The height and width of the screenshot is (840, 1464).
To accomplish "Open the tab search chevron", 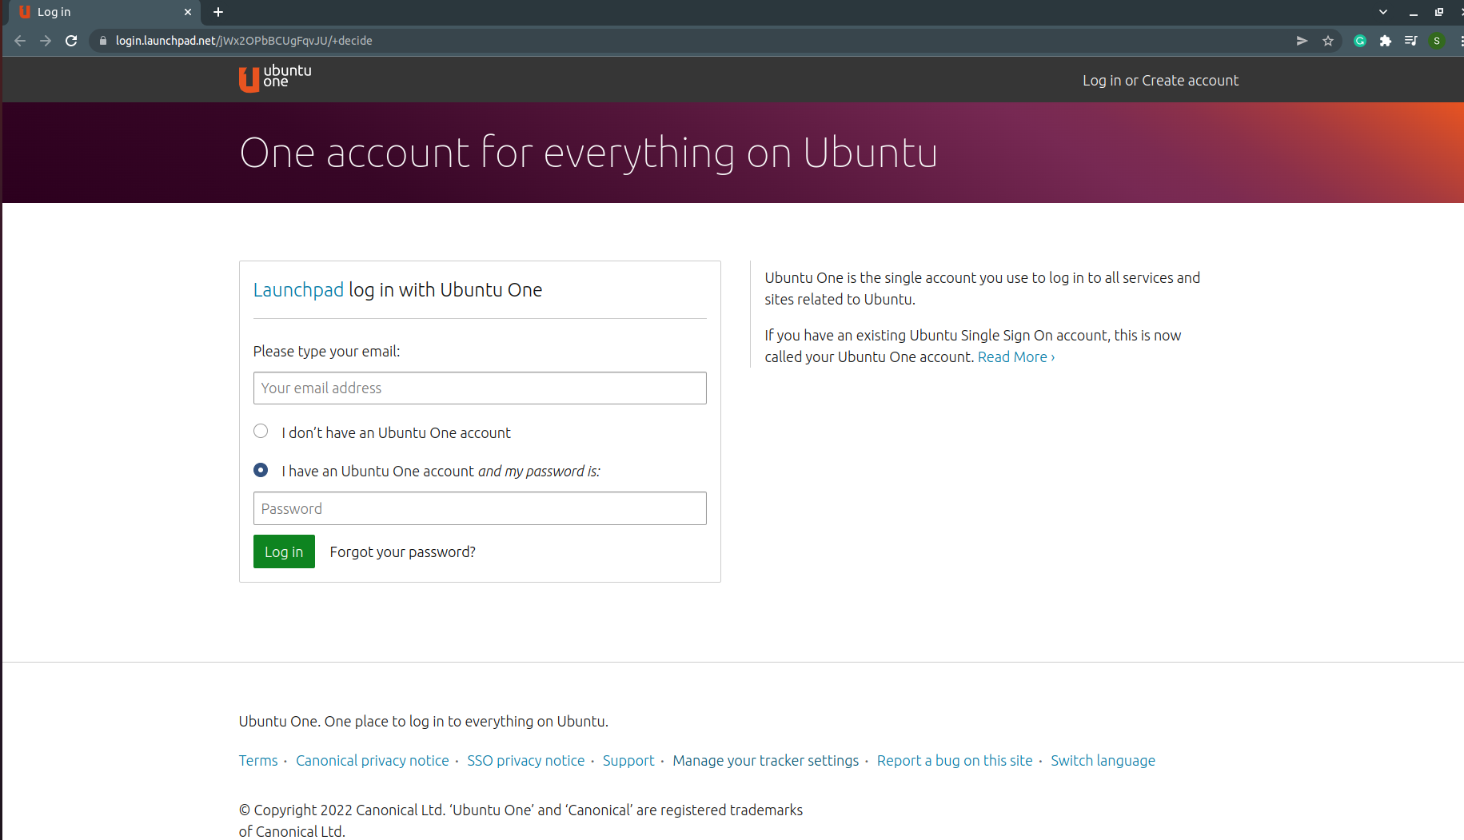I will tap(1382, 12).
